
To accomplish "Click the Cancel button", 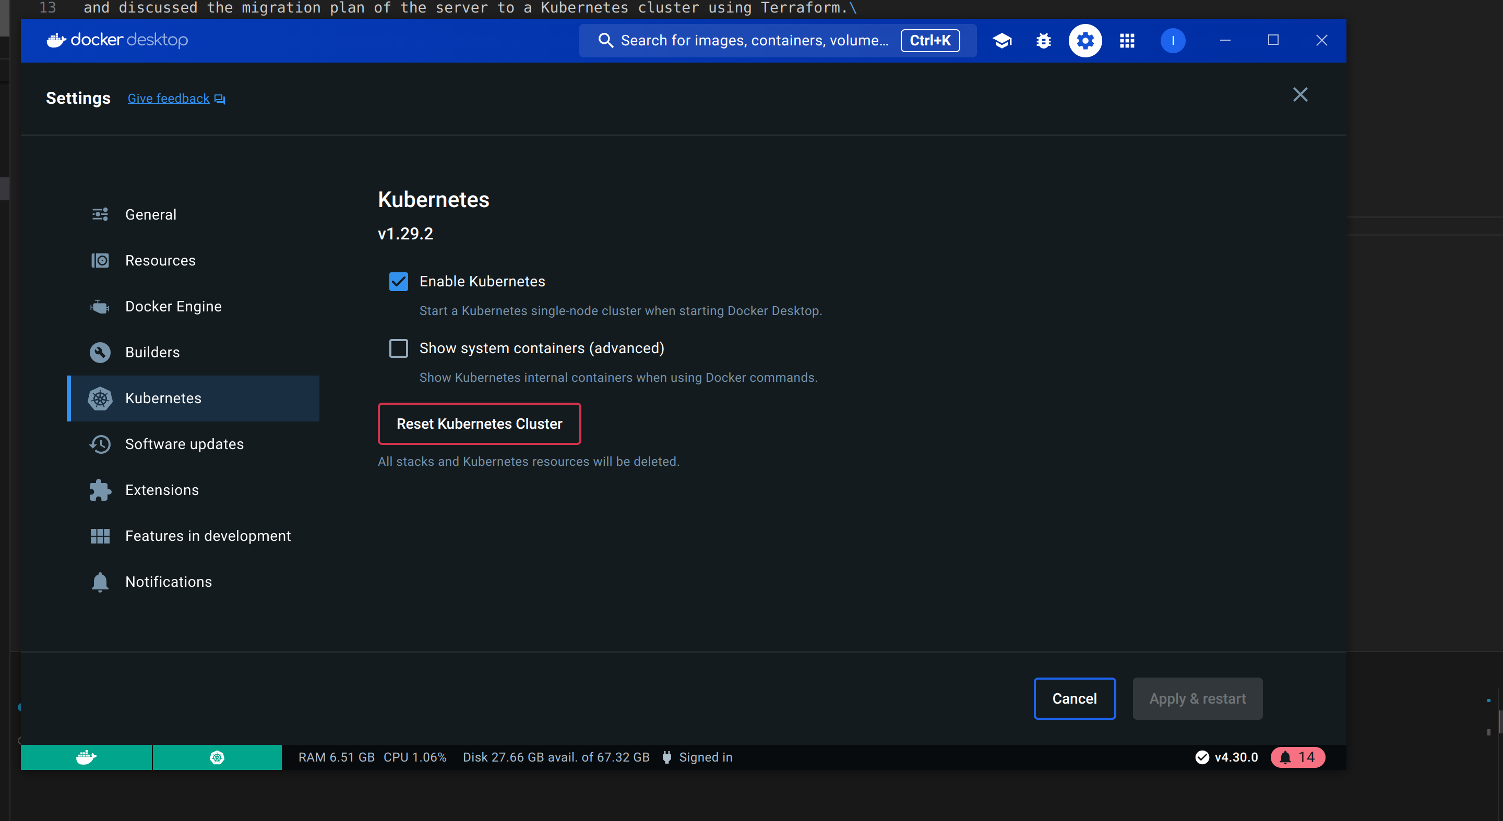I will coord(1074,698).
